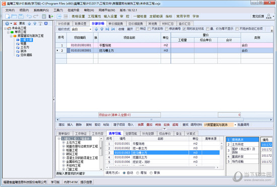Image resolution: width=277 pixels, height=187 pixels.
Task: Click the 批量调用 button
Action: [243, 125]
